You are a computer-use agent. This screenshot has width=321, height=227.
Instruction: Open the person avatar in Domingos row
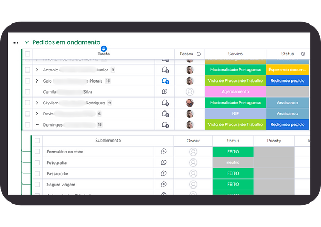coord(190,125)
